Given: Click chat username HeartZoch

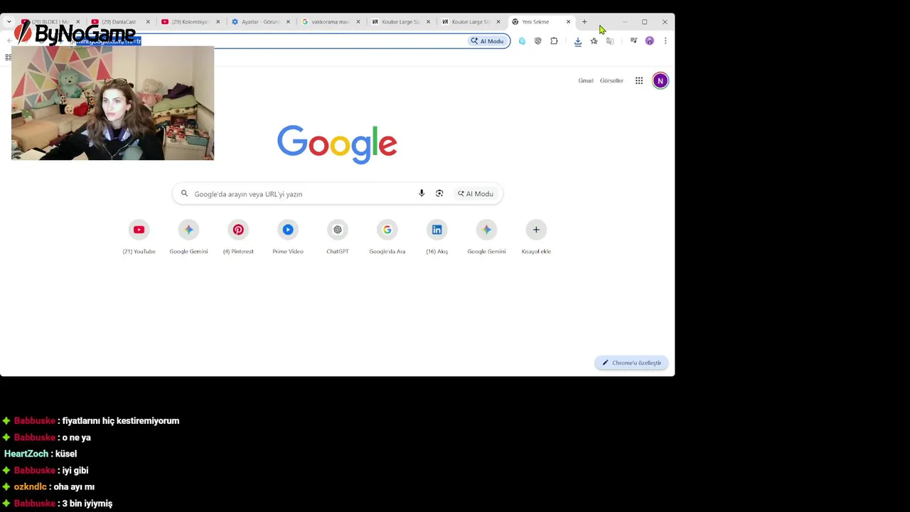Looking at the screenshot, I should tap(26, 454).
